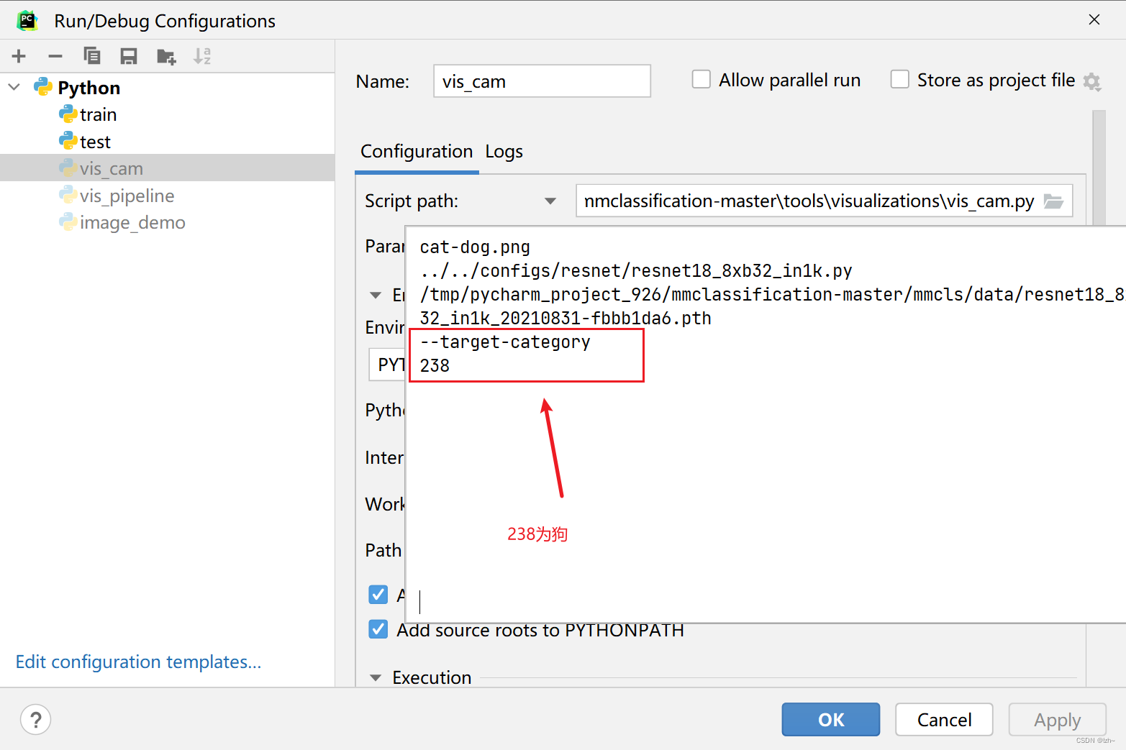Create new folder for configurations
Image resolution: width=1126 pixels, height=750 pixels.
[166, 56]
